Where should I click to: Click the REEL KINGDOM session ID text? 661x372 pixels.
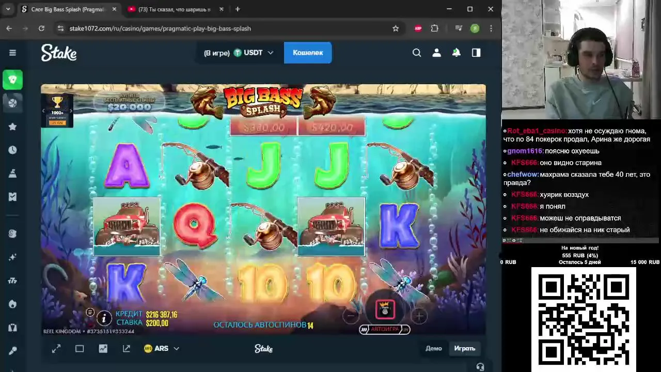[89, 332]
